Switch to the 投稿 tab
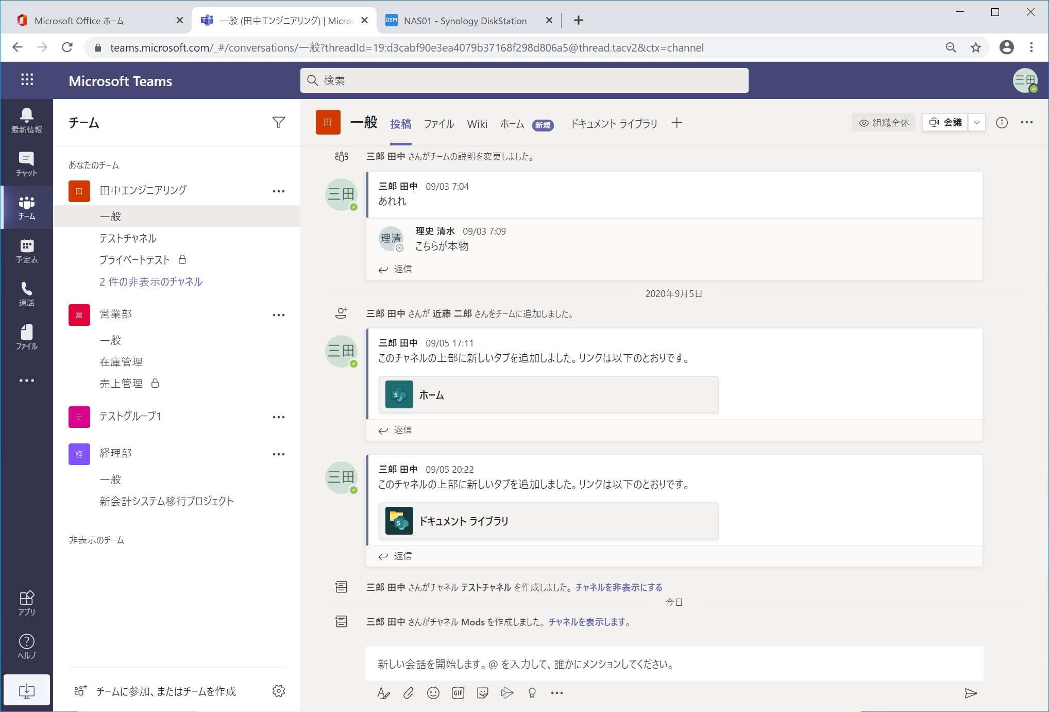Image resolution: width=1049 pixels, height=712 pixels. [x=400, y=124]
